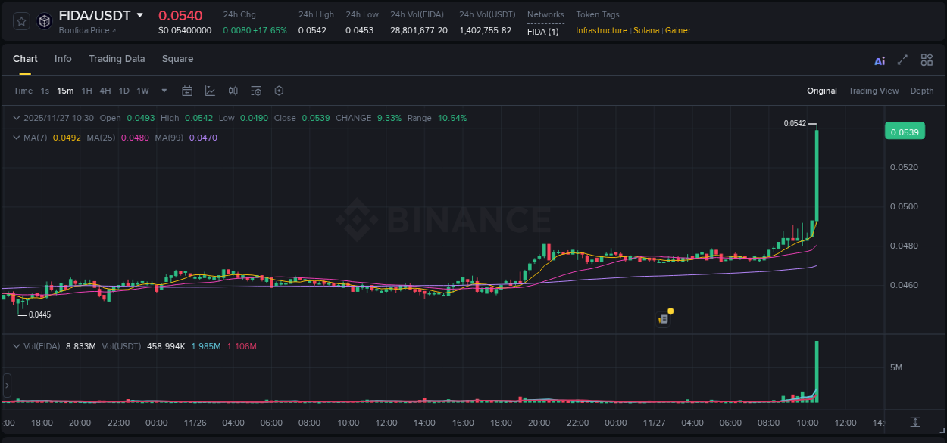The width and height of the screenshot is (947, 443).
Task: Select the 1H time interval
Action: click(86, 91)
